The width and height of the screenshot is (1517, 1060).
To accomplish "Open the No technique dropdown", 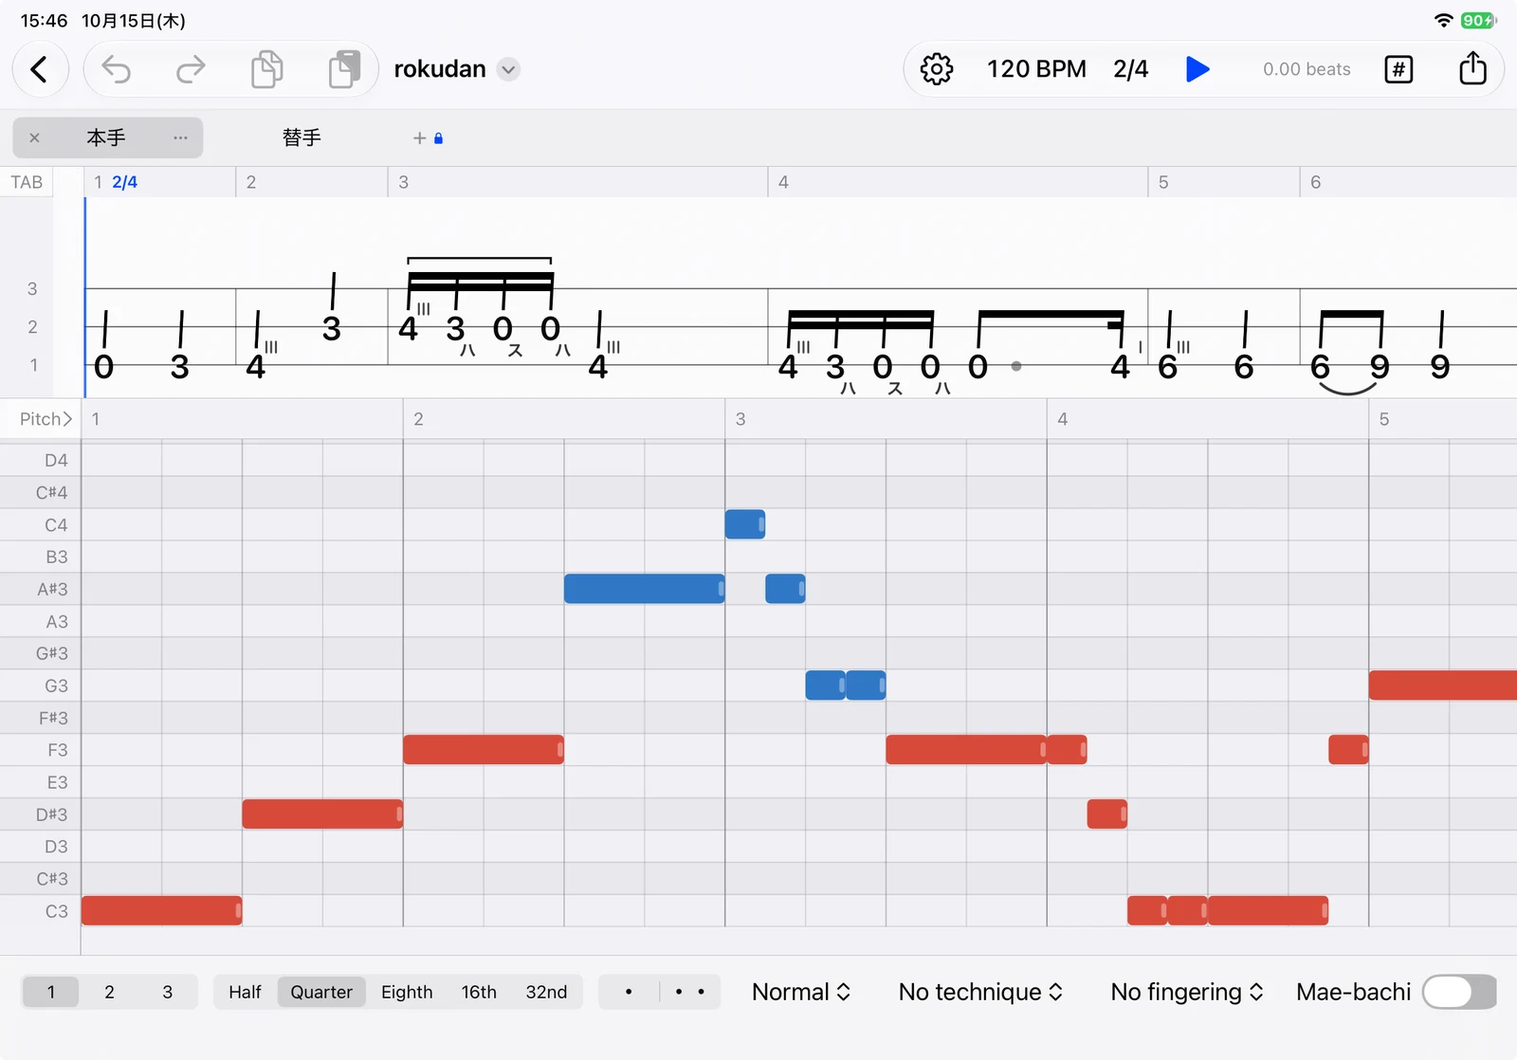I will [980, 992].
